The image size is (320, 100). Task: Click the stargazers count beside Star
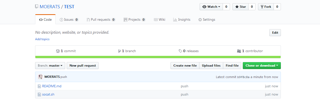[252, 7]
